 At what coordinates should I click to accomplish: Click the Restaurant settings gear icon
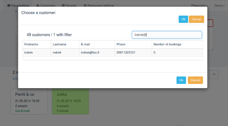tap(85, 6)
